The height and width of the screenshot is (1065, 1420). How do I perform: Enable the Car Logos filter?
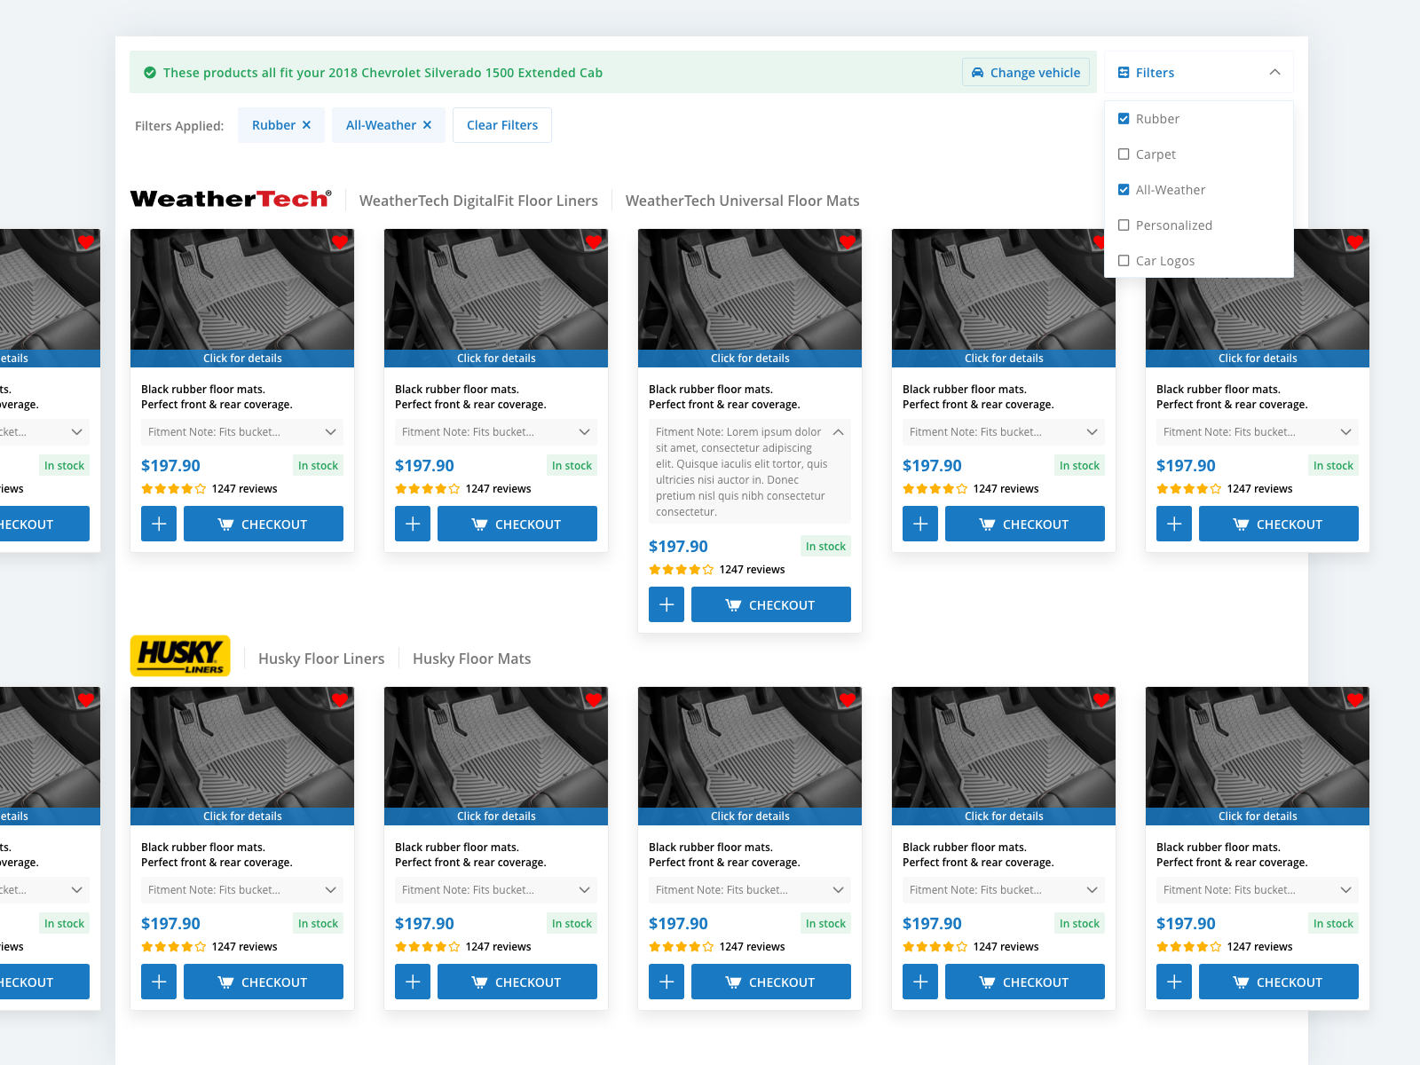click(1123, 260)
